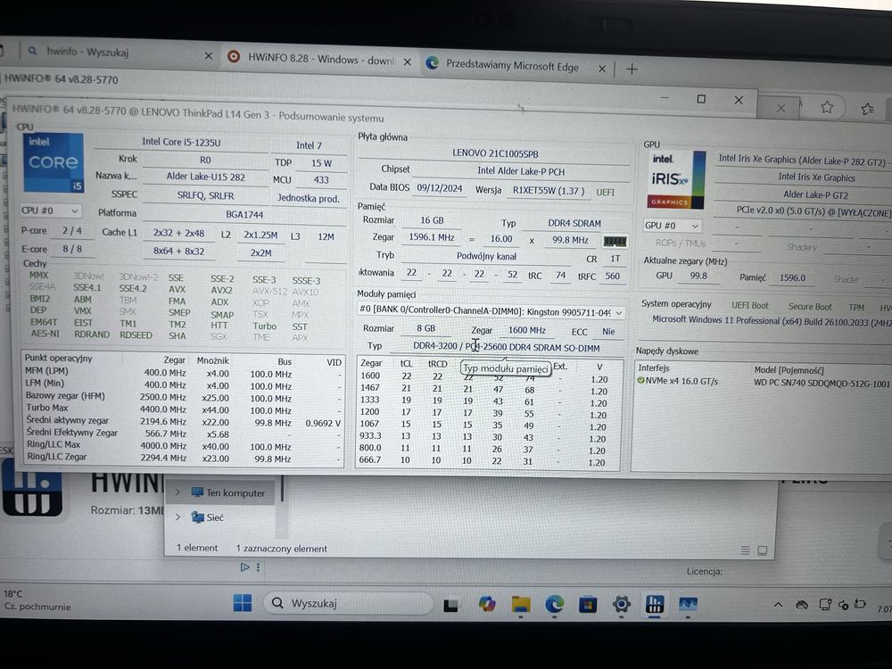Click the HWiNFO taskbar icon
The height and width of the screenshot is (669, 892).
655,604
